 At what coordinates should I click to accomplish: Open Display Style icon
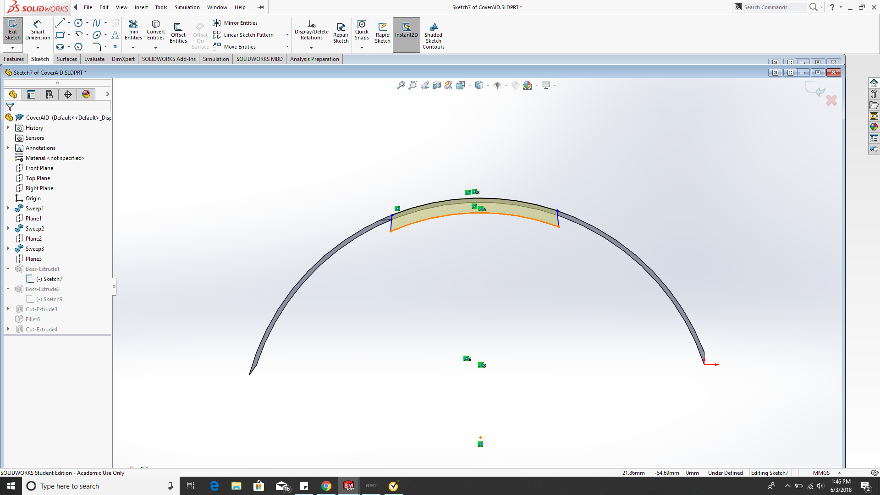pyautogui.click(x=479, y=85)
